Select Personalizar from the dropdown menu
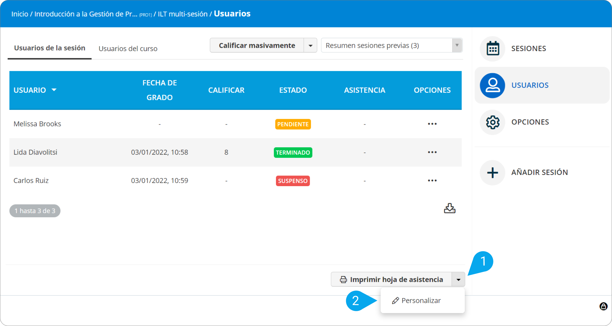The height and width of the screenshot is (326, 612). 423,300
